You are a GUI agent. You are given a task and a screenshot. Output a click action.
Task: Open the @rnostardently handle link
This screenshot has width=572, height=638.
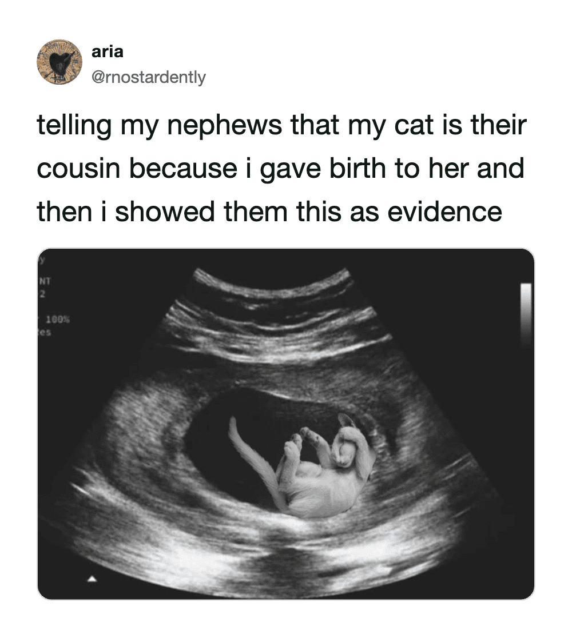149,77
